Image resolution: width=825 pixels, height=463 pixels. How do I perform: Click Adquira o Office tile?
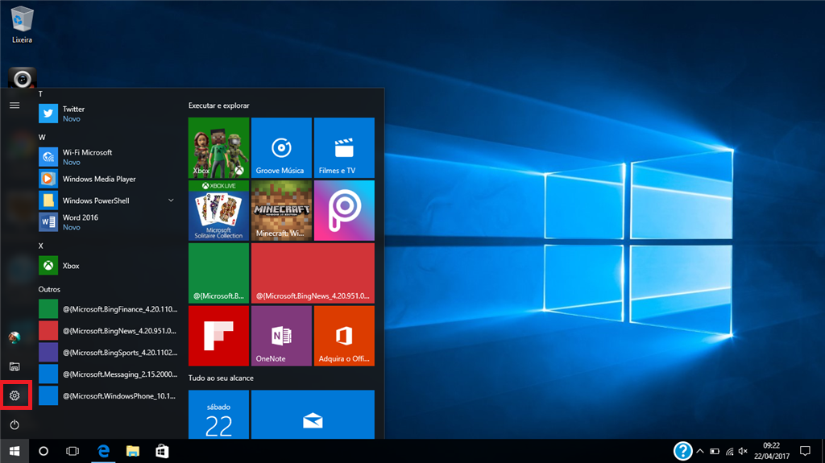(344, 336)
